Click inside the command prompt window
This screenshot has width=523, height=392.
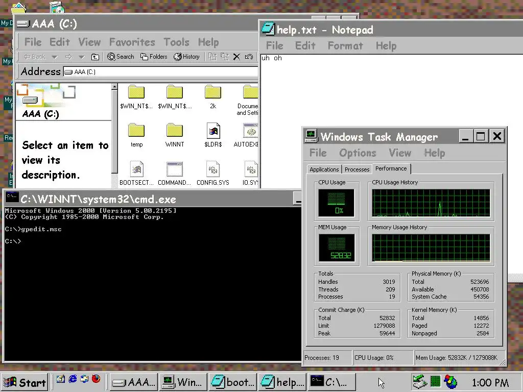(152, 283)
